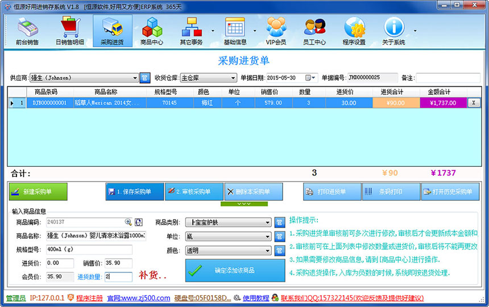Image resolution: width=489 pixels, height=307 pixels.
Task: Open the VIP会员 module
Action: coord(276,31)
